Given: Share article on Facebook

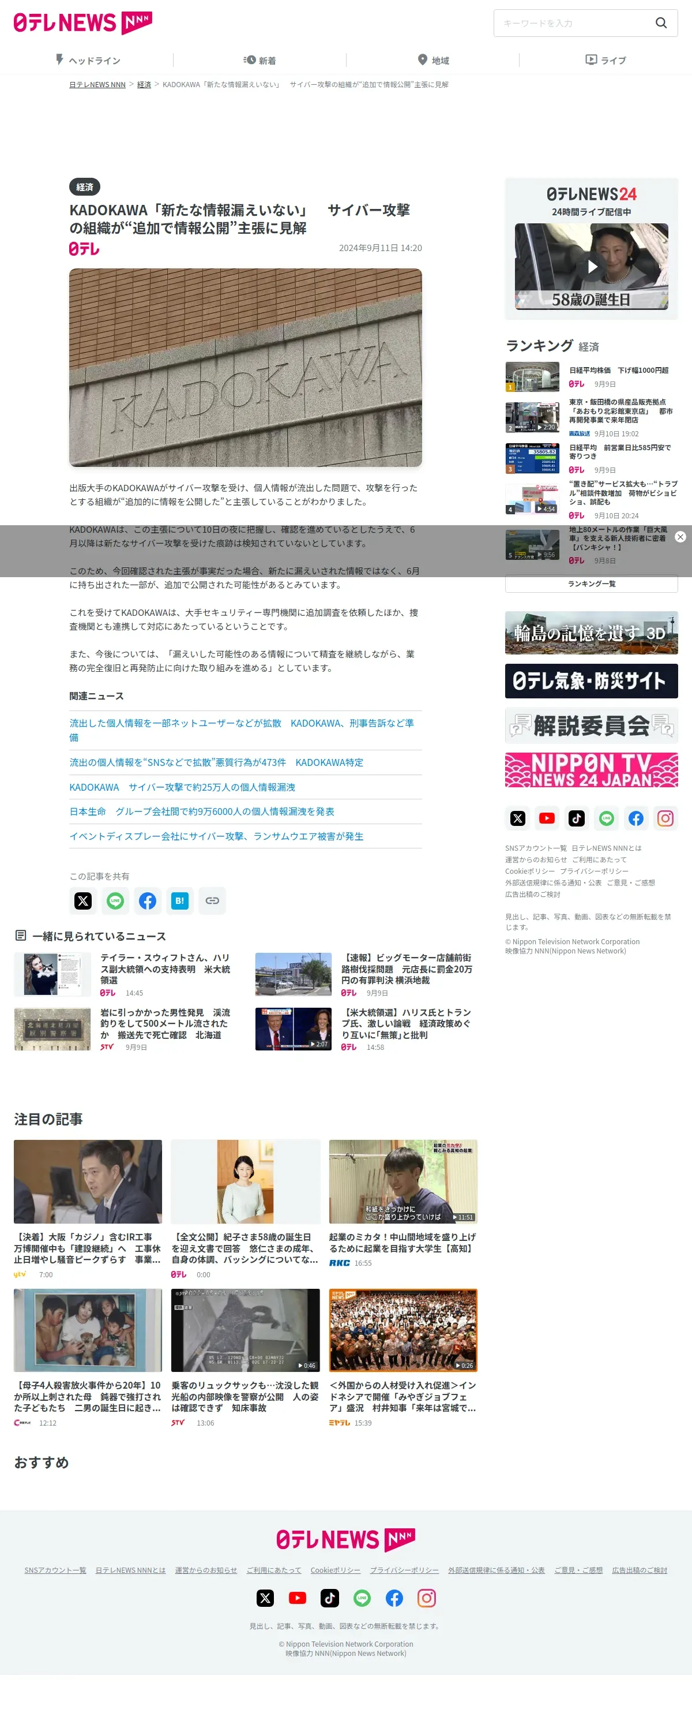Looking at the screenshot, I should click(x=147, y=900).
